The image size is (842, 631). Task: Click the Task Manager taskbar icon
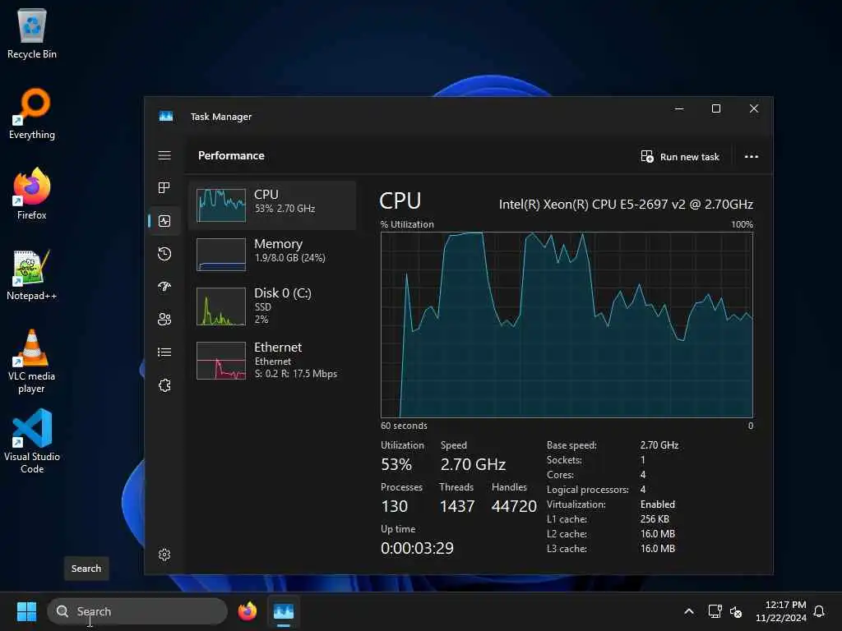[x=284, y=611]
